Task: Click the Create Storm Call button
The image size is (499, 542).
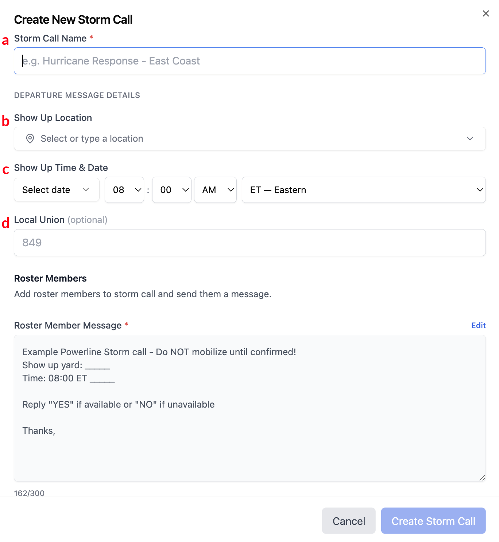Action: pyautogui.click(x=433, y=521)
